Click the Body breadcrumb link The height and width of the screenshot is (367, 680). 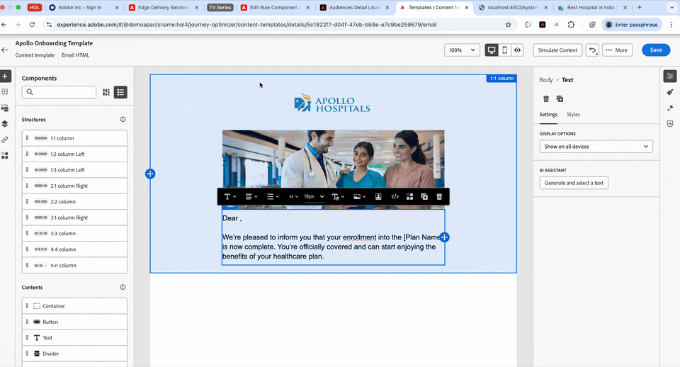tap(546, 80)
